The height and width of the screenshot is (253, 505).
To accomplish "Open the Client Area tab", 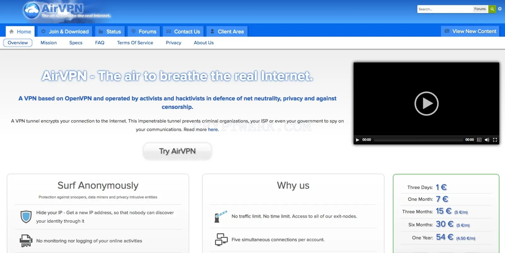I will tap(227, 32).
